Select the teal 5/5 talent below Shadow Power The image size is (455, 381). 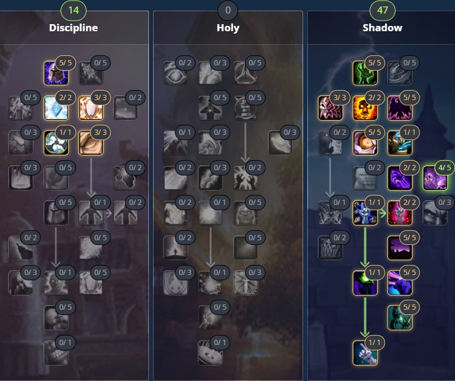click(x=400, y=318)
